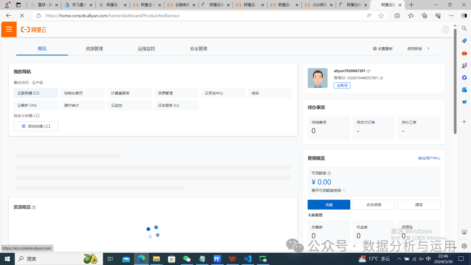Image resolution: width=471 pixels, height=265 pixels.
Task: Open 云解析 DNS shortcut
Action: [x=36, y=105]
